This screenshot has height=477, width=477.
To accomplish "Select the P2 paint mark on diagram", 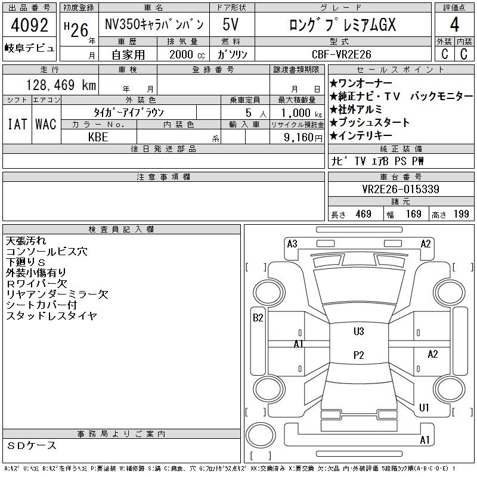I will click(358, 355).
